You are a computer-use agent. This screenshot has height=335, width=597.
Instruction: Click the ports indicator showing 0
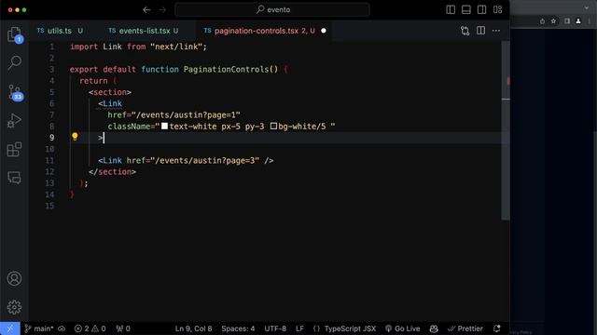123,328
